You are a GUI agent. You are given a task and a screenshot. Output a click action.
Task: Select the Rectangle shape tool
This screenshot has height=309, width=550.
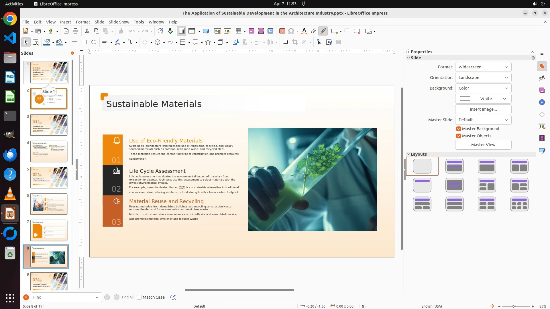[84, 42]
